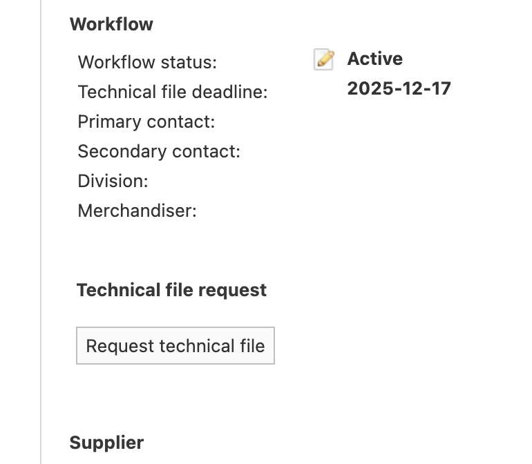Click the Supplier section heading
Image resolution: width=532 pixels, height=464 pixels.
(x=106, y=443)
